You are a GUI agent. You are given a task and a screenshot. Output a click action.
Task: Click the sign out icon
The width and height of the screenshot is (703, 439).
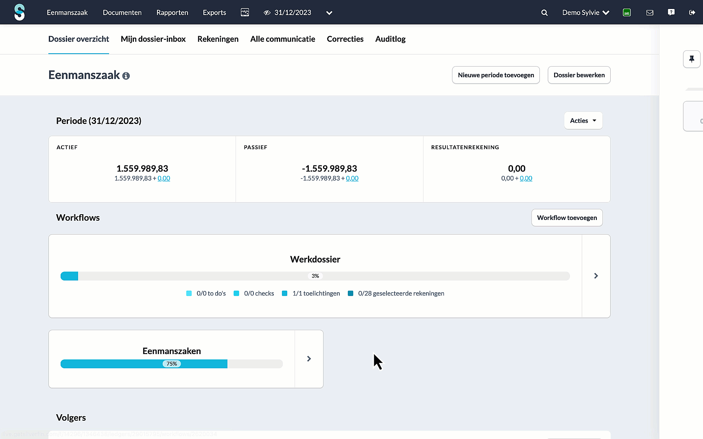[692, 13]
